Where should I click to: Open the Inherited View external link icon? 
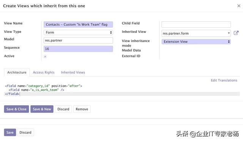[236, 33]
